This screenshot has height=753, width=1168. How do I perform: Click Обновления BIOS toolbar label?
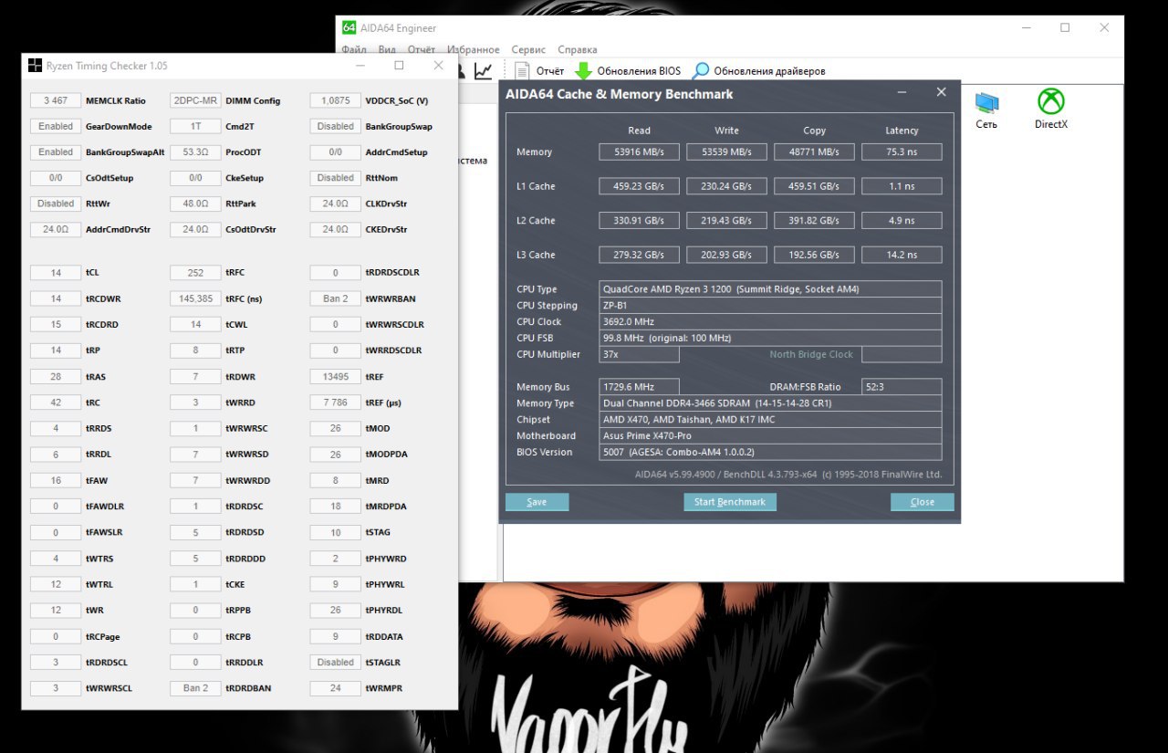pos(639,70)
